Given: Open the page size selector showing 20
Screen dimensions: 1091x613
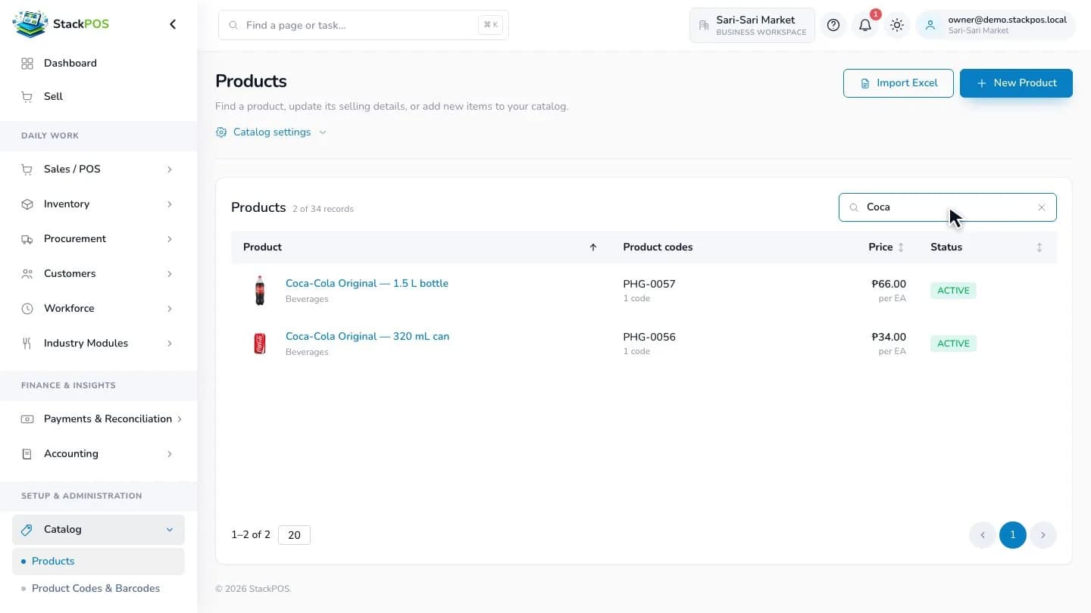Looking at the screenshot, I should pos(294,535).
